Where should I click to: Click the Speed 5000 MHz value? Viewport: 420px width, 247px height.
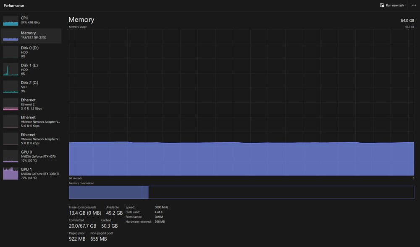click(161, 207)
